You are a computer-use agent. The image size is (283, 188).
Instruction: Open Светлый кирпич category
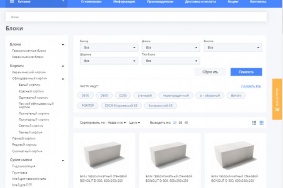(x=31, y=126)
